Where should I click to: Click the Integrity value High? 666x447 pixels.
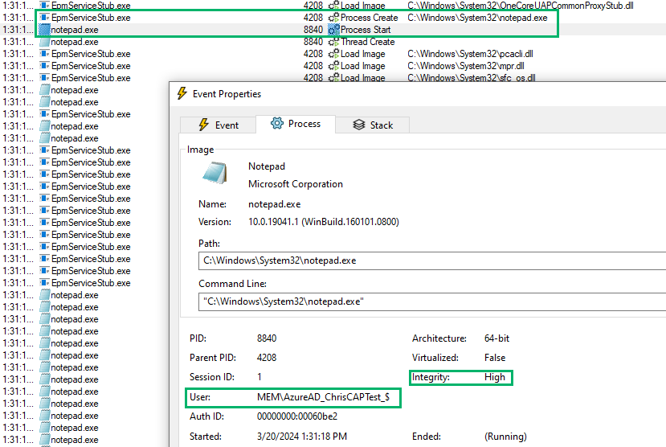click(494, 377)
